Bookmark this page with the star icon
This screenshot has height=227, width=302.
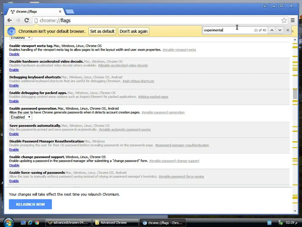point(284,20)
